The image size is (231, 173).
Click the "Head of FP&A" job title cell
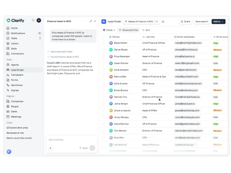point(149,111)
